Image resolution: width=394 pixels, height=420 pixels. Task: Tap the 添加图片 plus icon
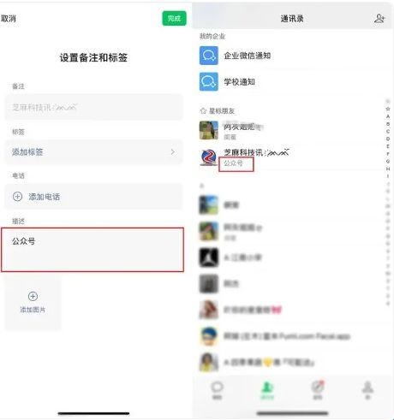tap(33, 296)
